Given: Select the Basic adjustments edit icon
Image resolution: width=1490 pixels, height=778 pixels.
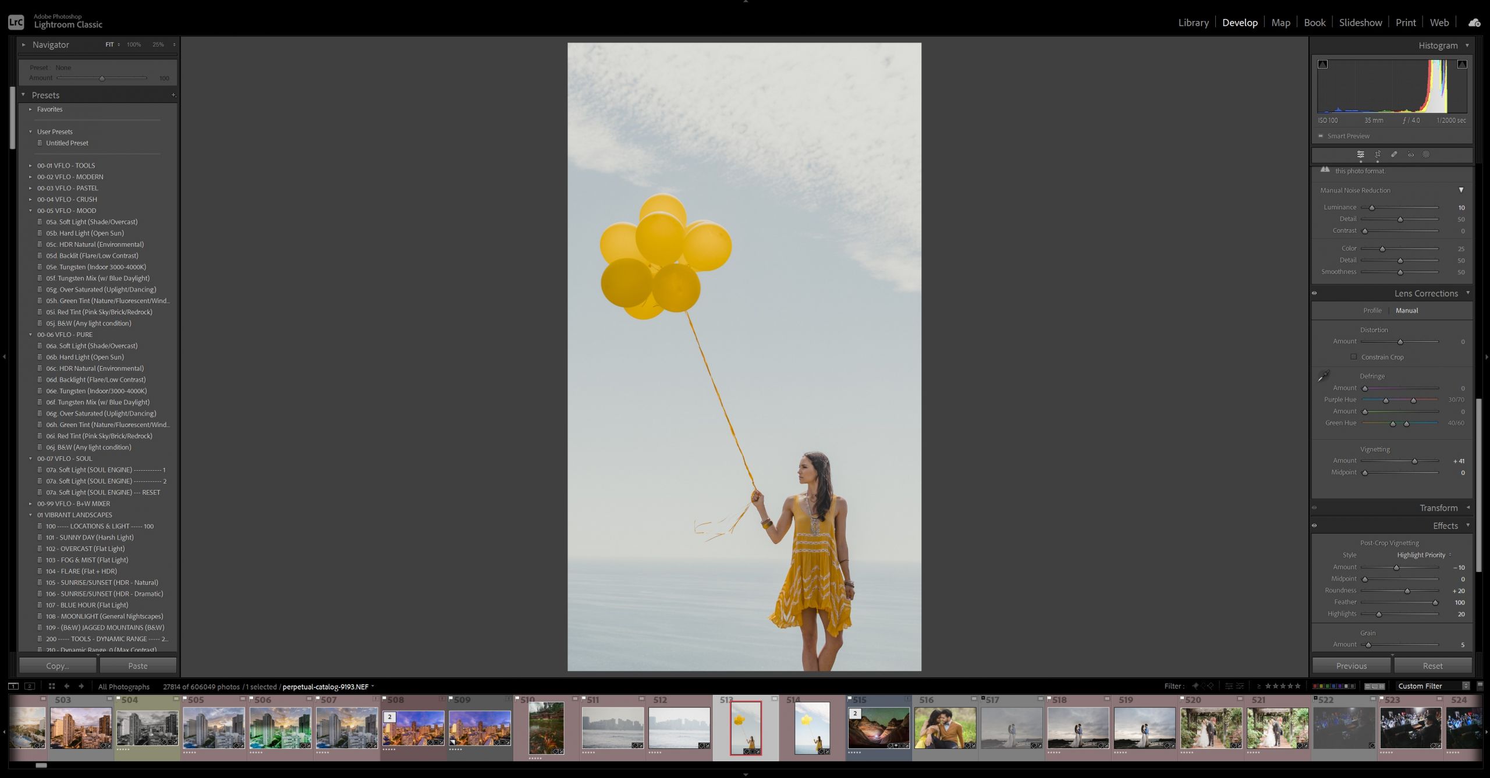Looking at the screenshot, I should point(1361,155).
